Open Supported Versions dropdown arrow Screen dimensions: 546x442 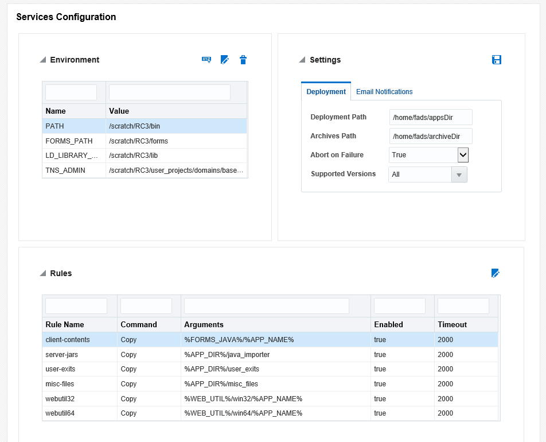[x=459, y=175]
